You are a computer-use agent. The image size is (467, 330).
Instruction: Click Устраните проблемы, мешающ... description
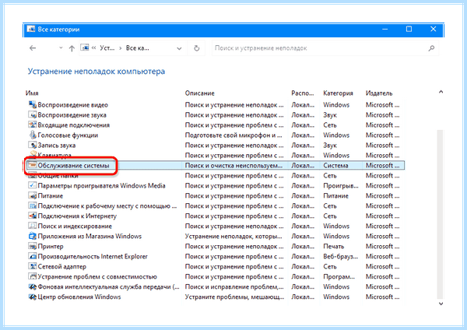click(x=234, y=297)
